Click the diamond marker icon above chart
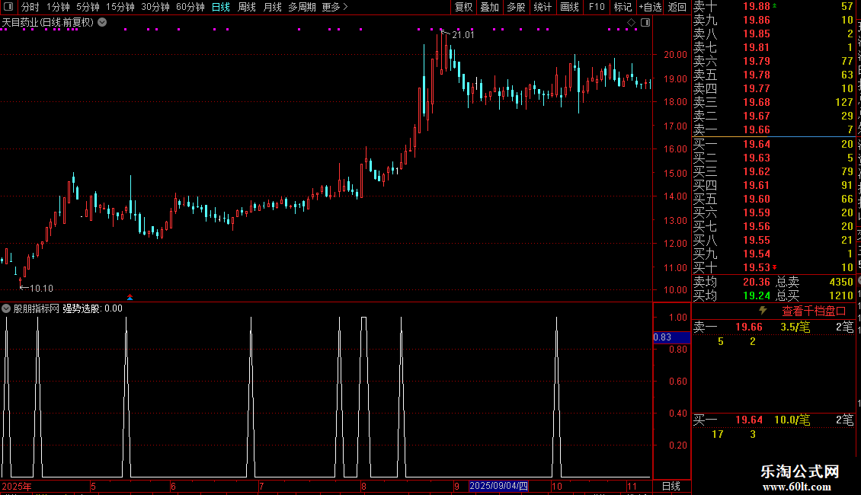Image resolution: width=861 pixels, height=495 pixels. tap(631, 23)
